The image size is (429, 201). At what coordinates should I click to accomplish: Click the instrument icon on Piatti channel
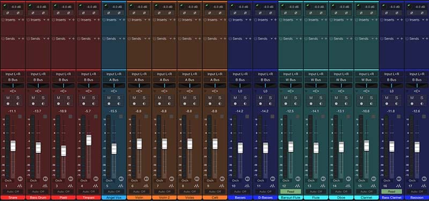(x=70, y=186)
